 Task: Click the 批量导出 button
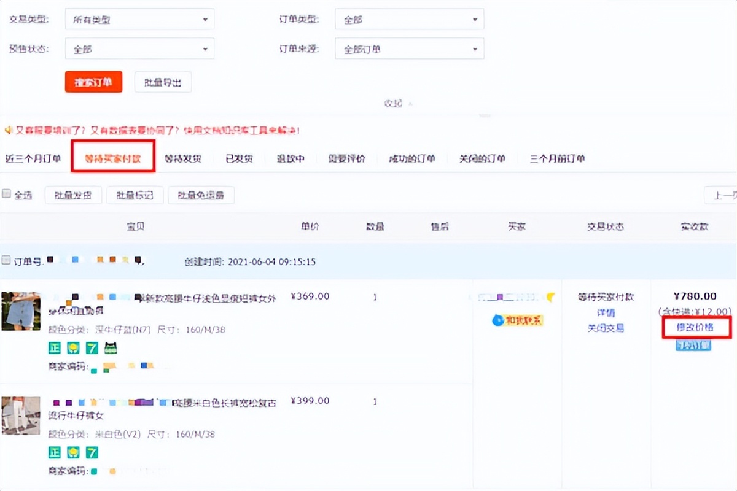pos(163,82)
